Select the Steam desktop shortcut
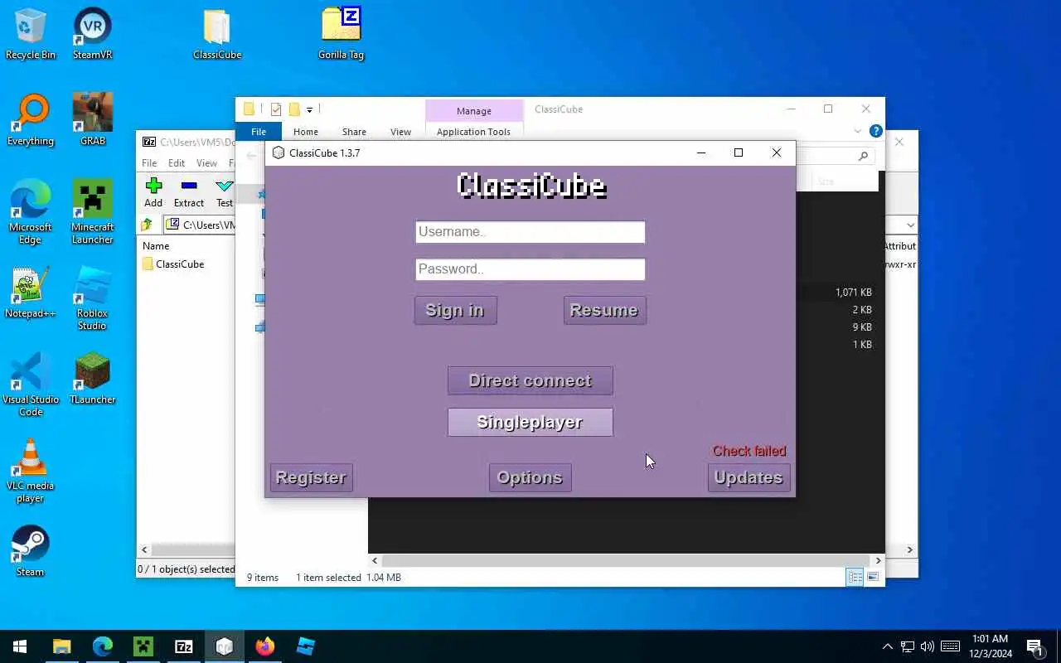This screenshot has height=663, width=1061. (x=30, y=551)
